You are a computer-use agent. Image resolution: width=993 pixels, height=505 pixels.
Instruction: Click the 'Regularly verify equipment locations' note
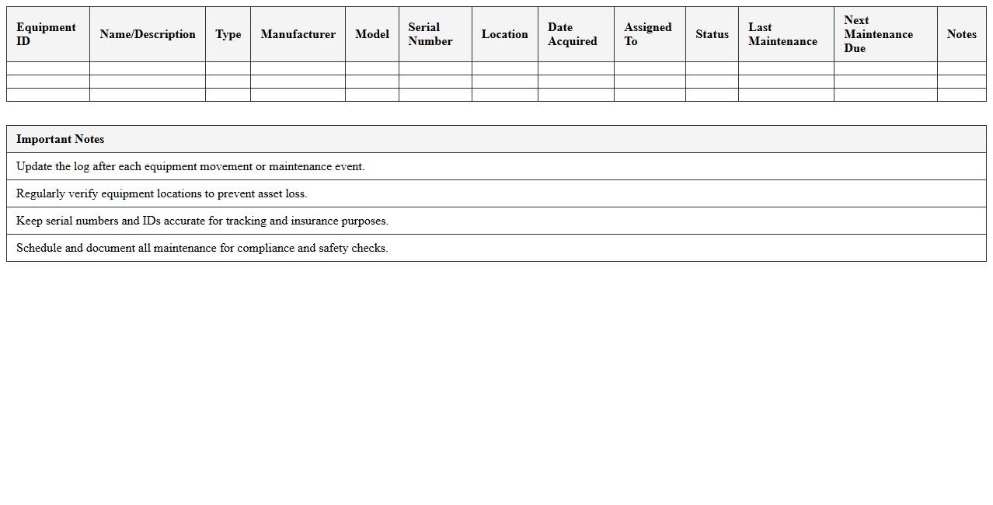[x=162, y=193]
